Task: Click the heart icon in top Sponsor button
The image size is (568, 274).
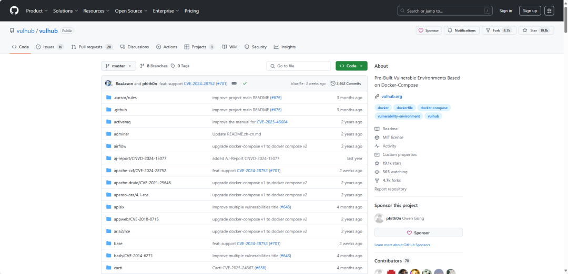Action: click(x=421, y=31)
